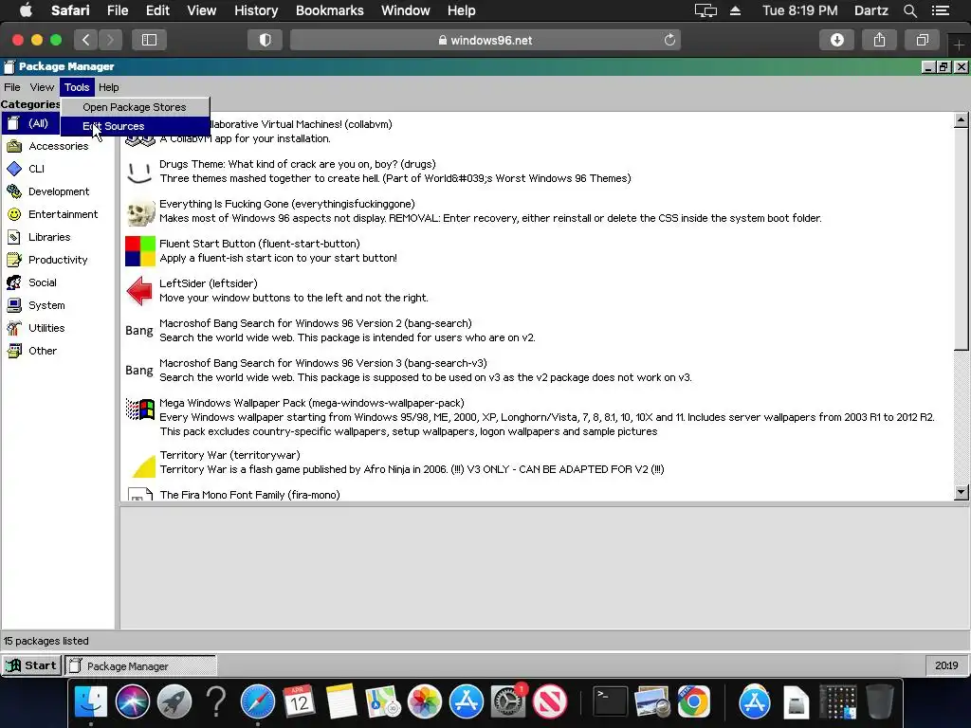
Task: Choose the Entertainment smiley icon
Action: (13, 214)
